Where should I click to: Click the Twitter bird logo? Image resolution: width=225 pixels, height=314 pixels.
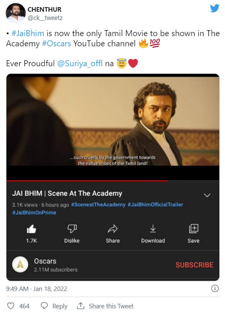pos(214,8)
